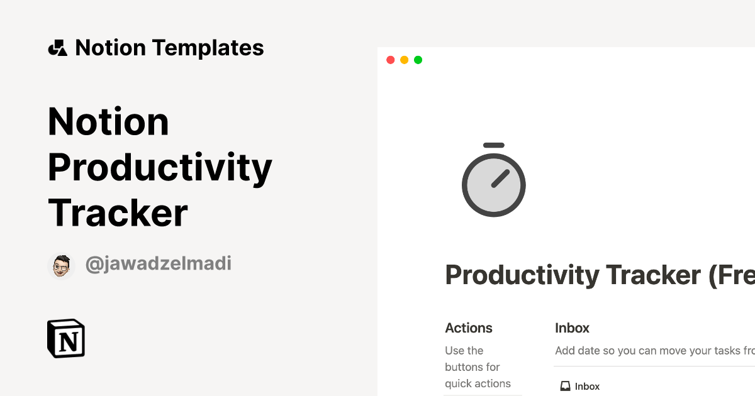Toggle the red window control dot
755x396 pixels.
pos(391,60)
